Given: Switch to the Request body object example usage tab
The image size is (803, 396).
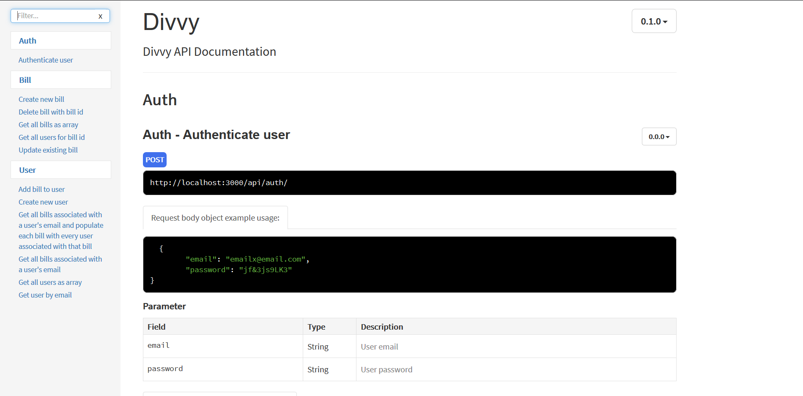Looking at the screenshot, I should 215,218.
